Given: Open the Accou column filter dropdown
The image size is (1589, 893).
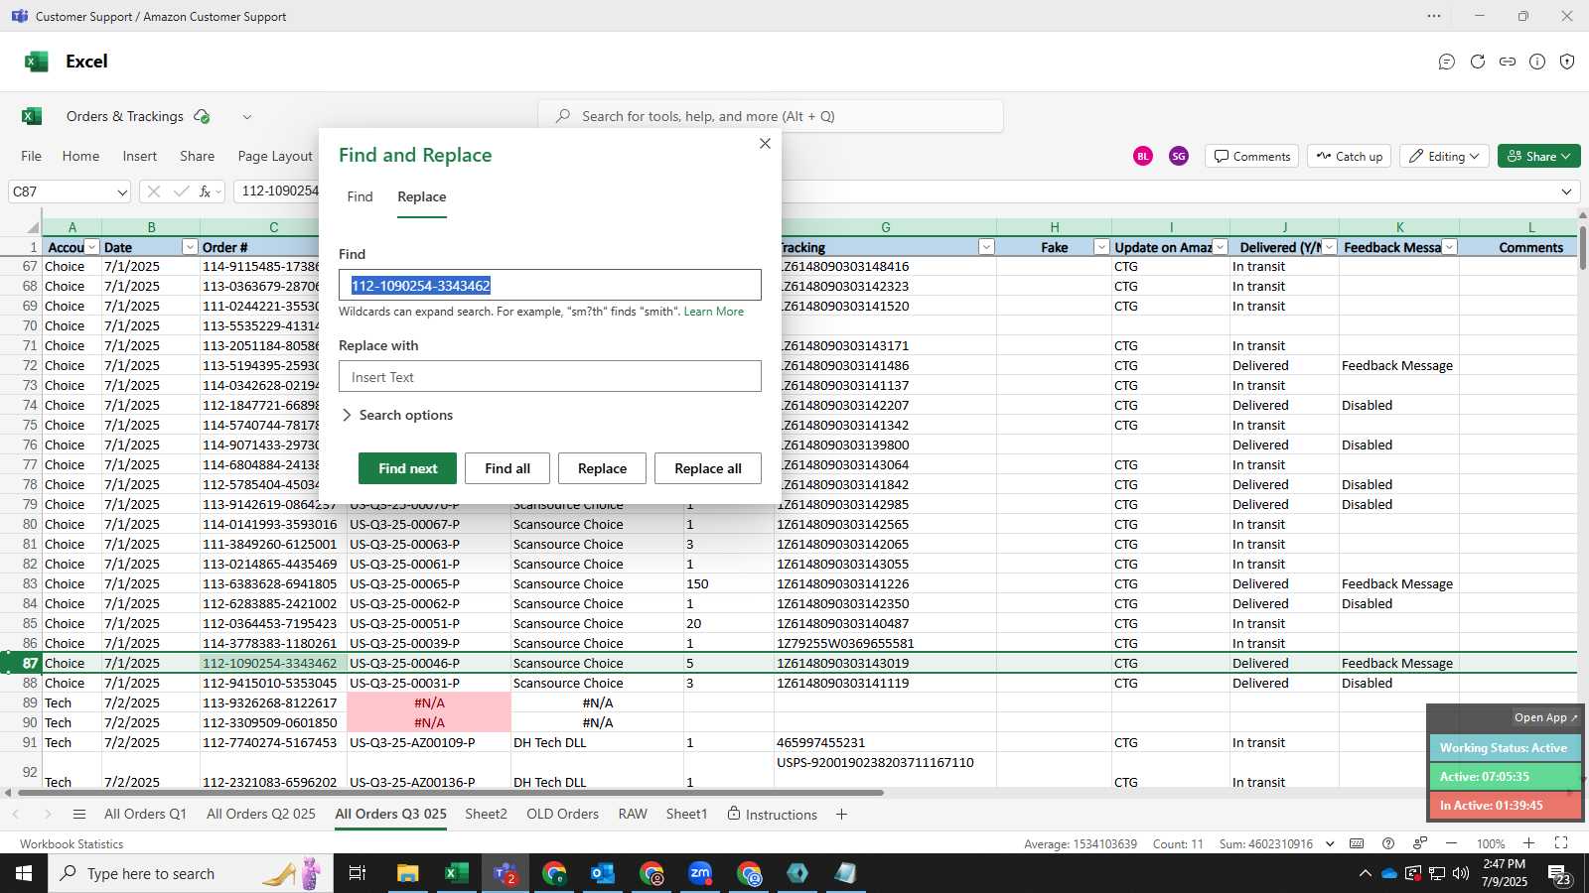Looking at the screenshot, I should (x=91, y=247).
